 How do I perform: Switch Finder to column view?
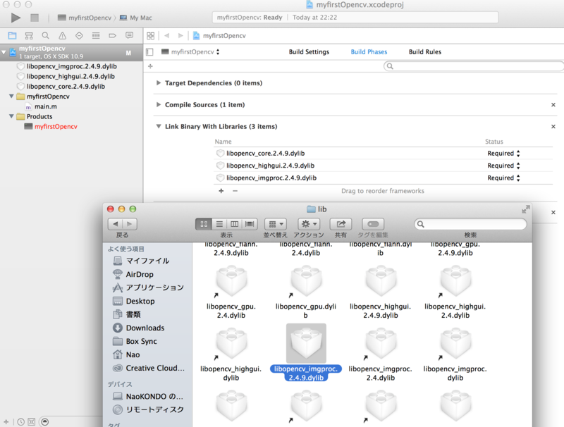pos(235,224)
